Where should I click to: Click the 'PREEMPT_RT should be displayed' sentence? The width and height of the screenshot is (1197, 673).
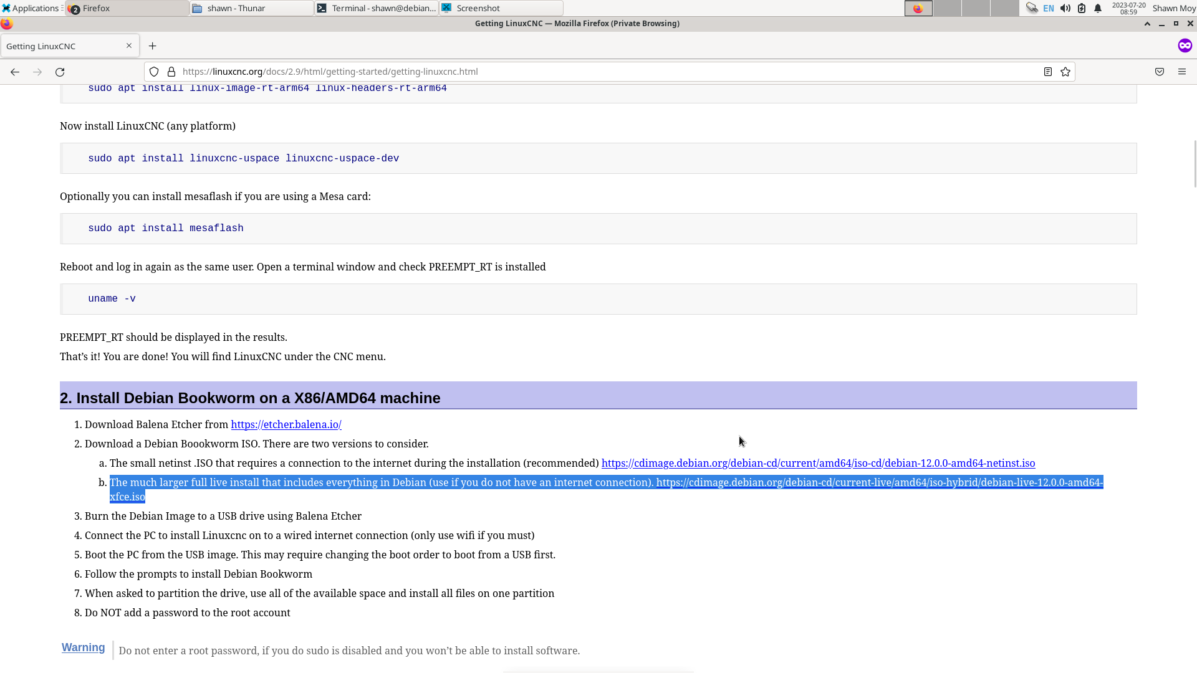pos(173,337)
